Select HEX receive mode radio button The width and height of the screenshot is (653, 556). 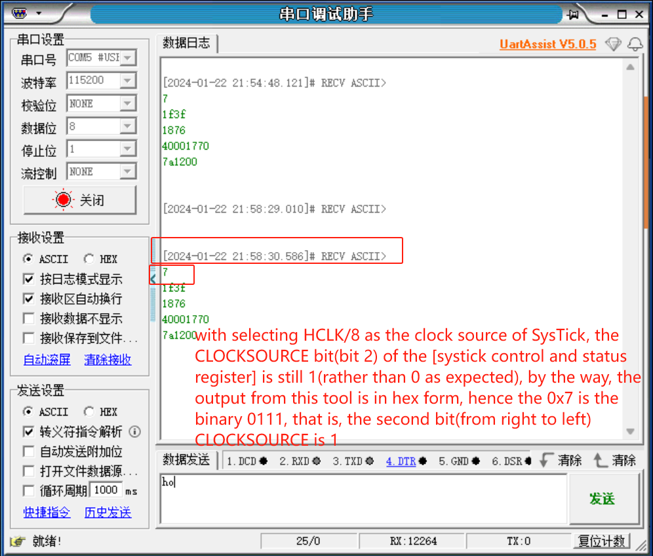(89, 259)
